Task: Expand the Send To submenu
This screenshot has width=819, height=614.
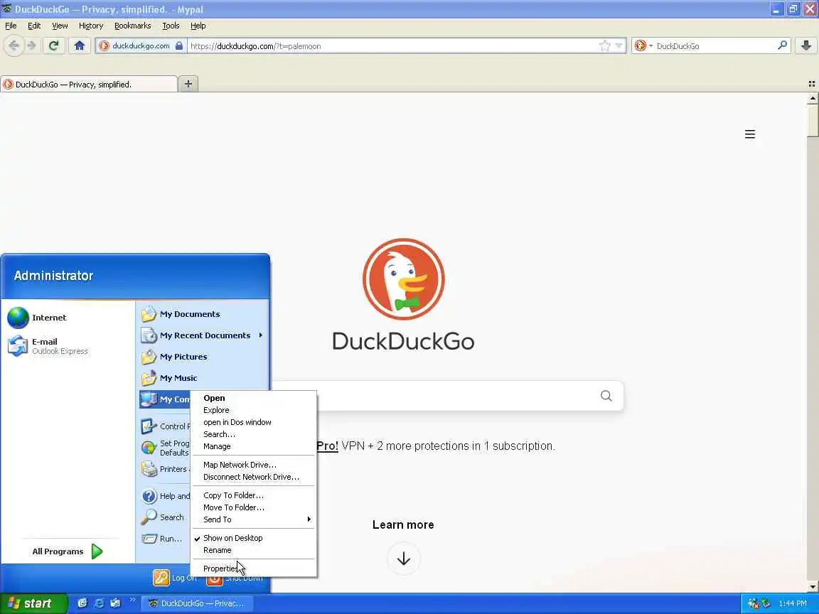Action: pyautogui.click(x=253, y=519)
